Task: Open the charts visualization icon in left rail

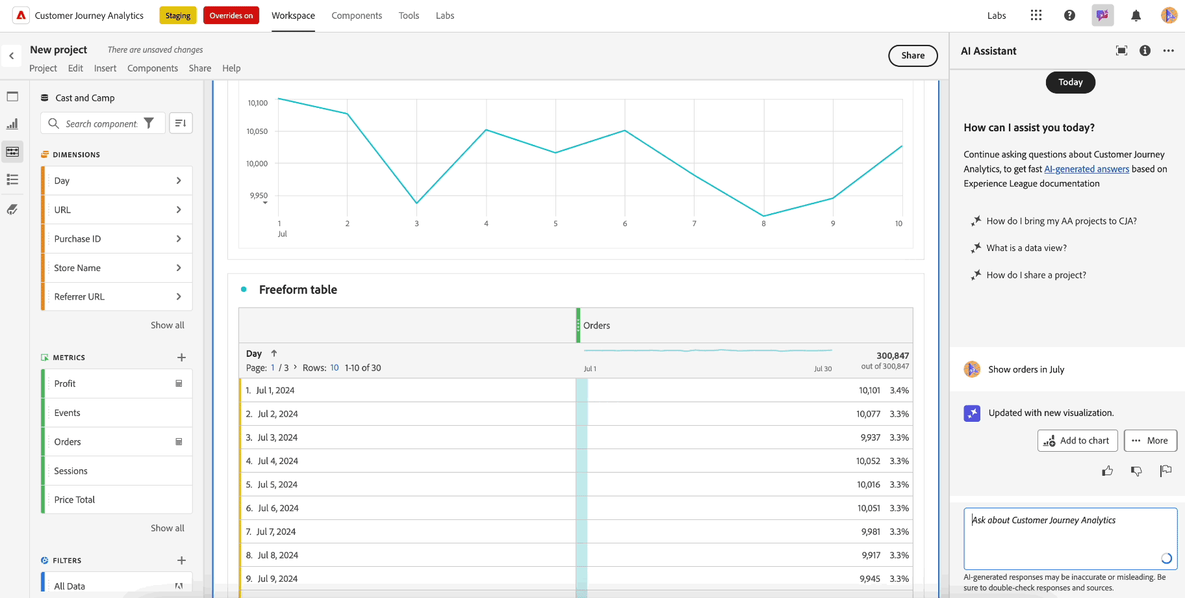Action: (12, 123)
